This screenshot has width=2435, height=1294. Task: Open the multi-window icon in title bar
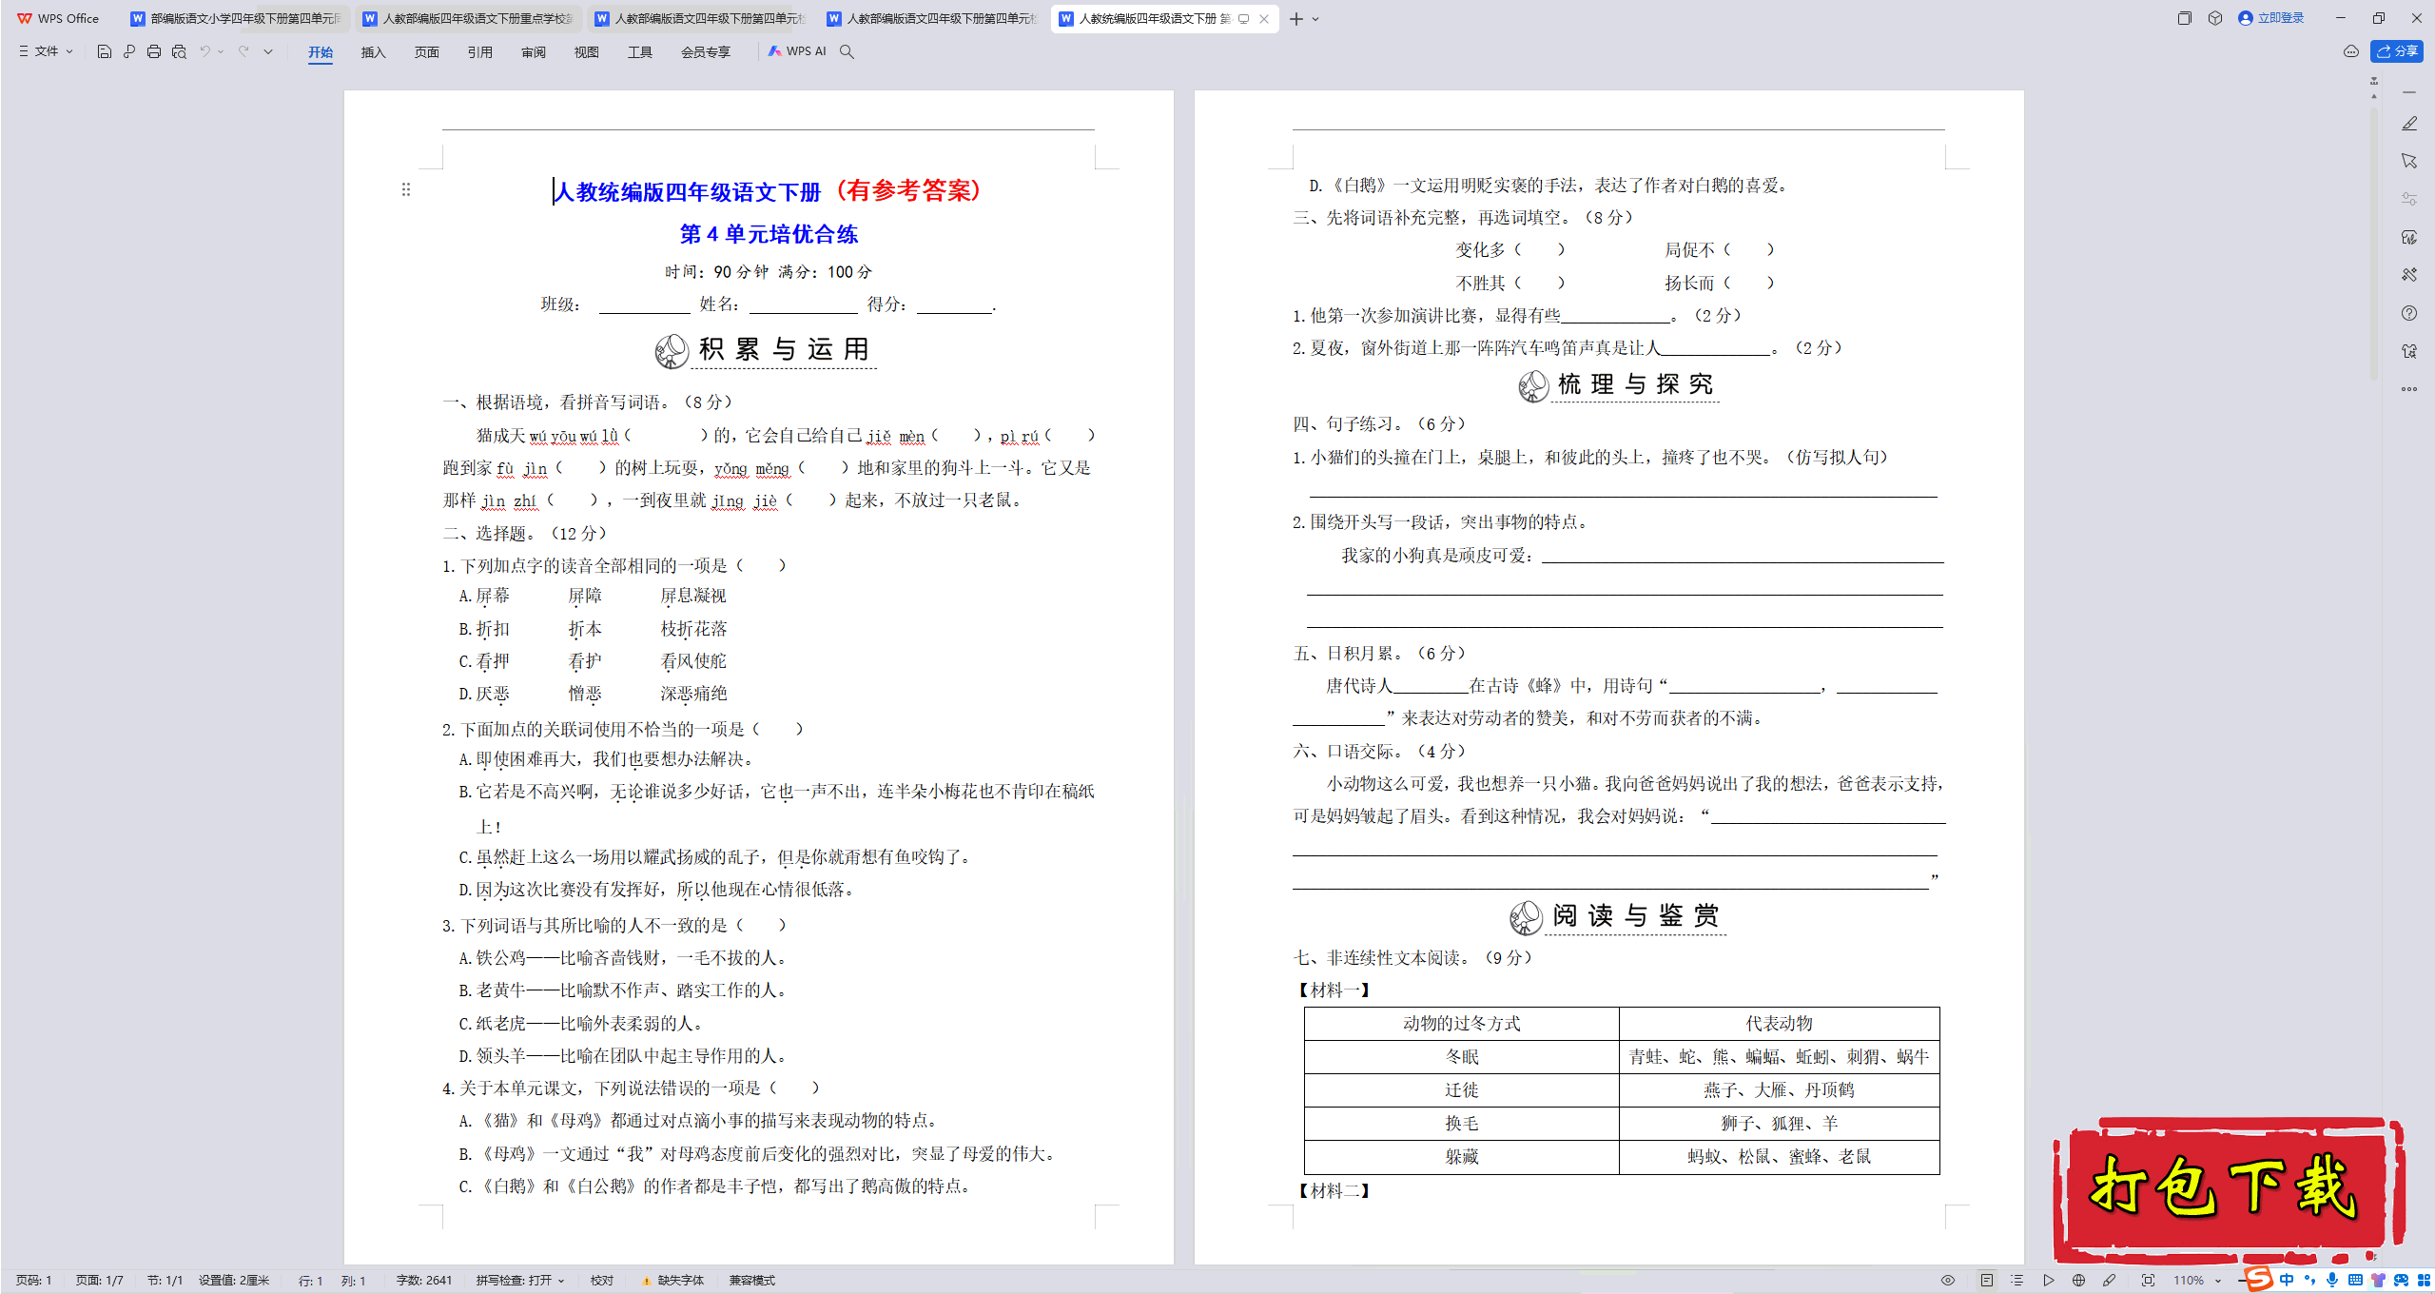point(2184,18)
